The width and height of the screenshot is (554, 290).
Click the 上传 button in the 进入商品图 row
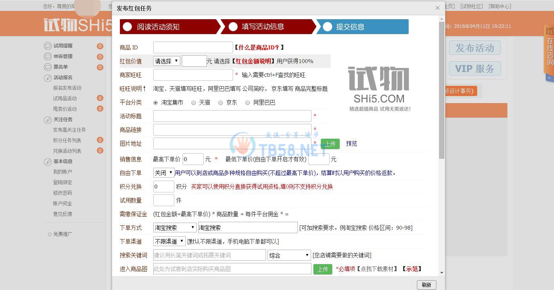[322, 269]
